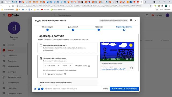
Task: Go back in browser
Action: click(2, 6)
